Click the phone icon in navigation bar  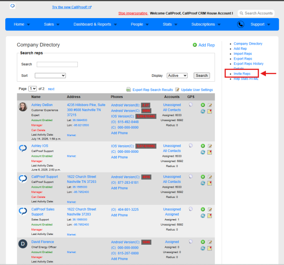241,24
